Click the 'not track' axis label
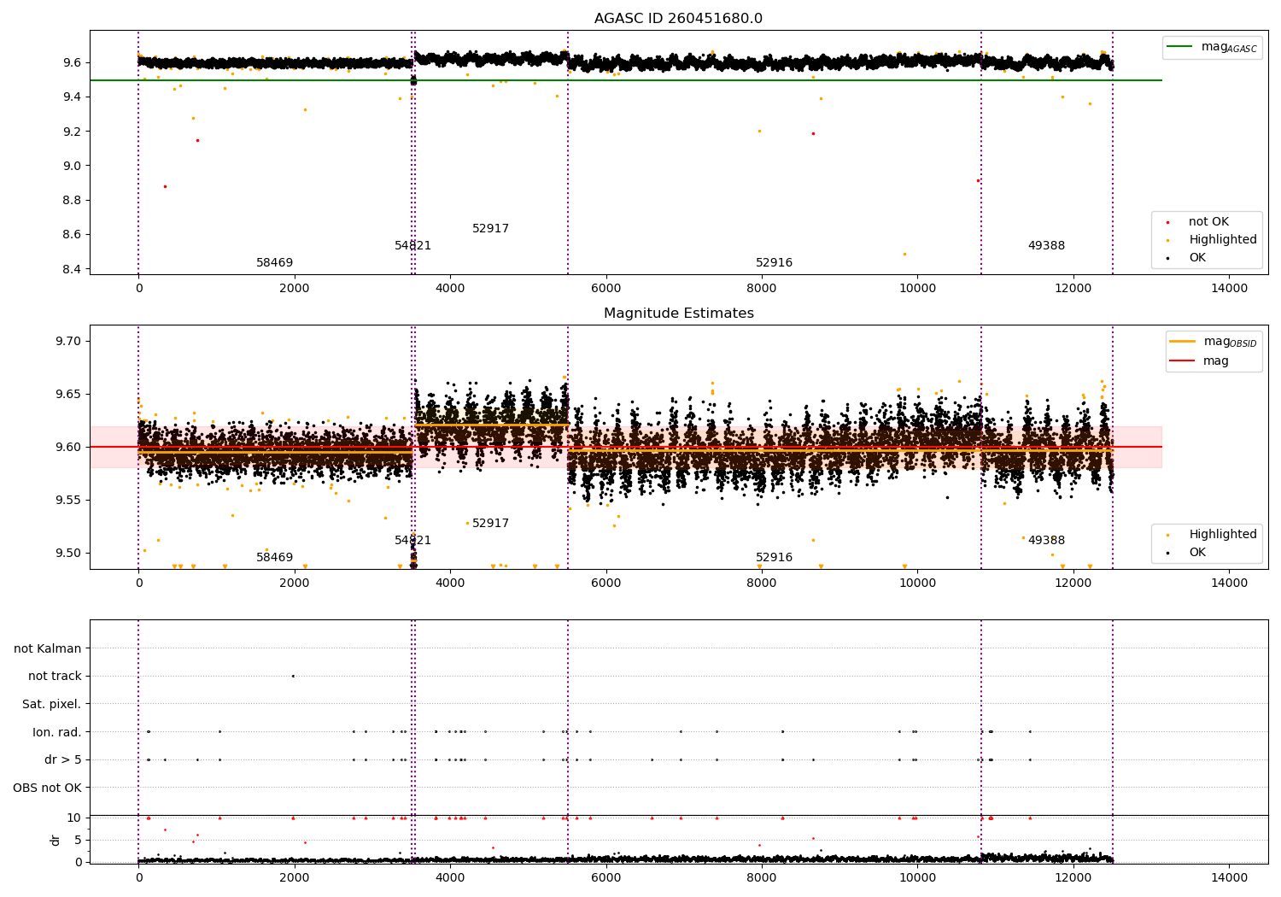Screen dimensions: 1281x897 (55, 677)
